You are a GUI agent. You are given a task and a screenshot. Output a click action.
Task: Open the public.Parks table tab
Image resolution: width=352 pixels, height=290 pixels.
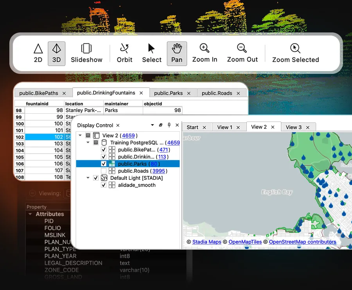(x=168, y=93)
